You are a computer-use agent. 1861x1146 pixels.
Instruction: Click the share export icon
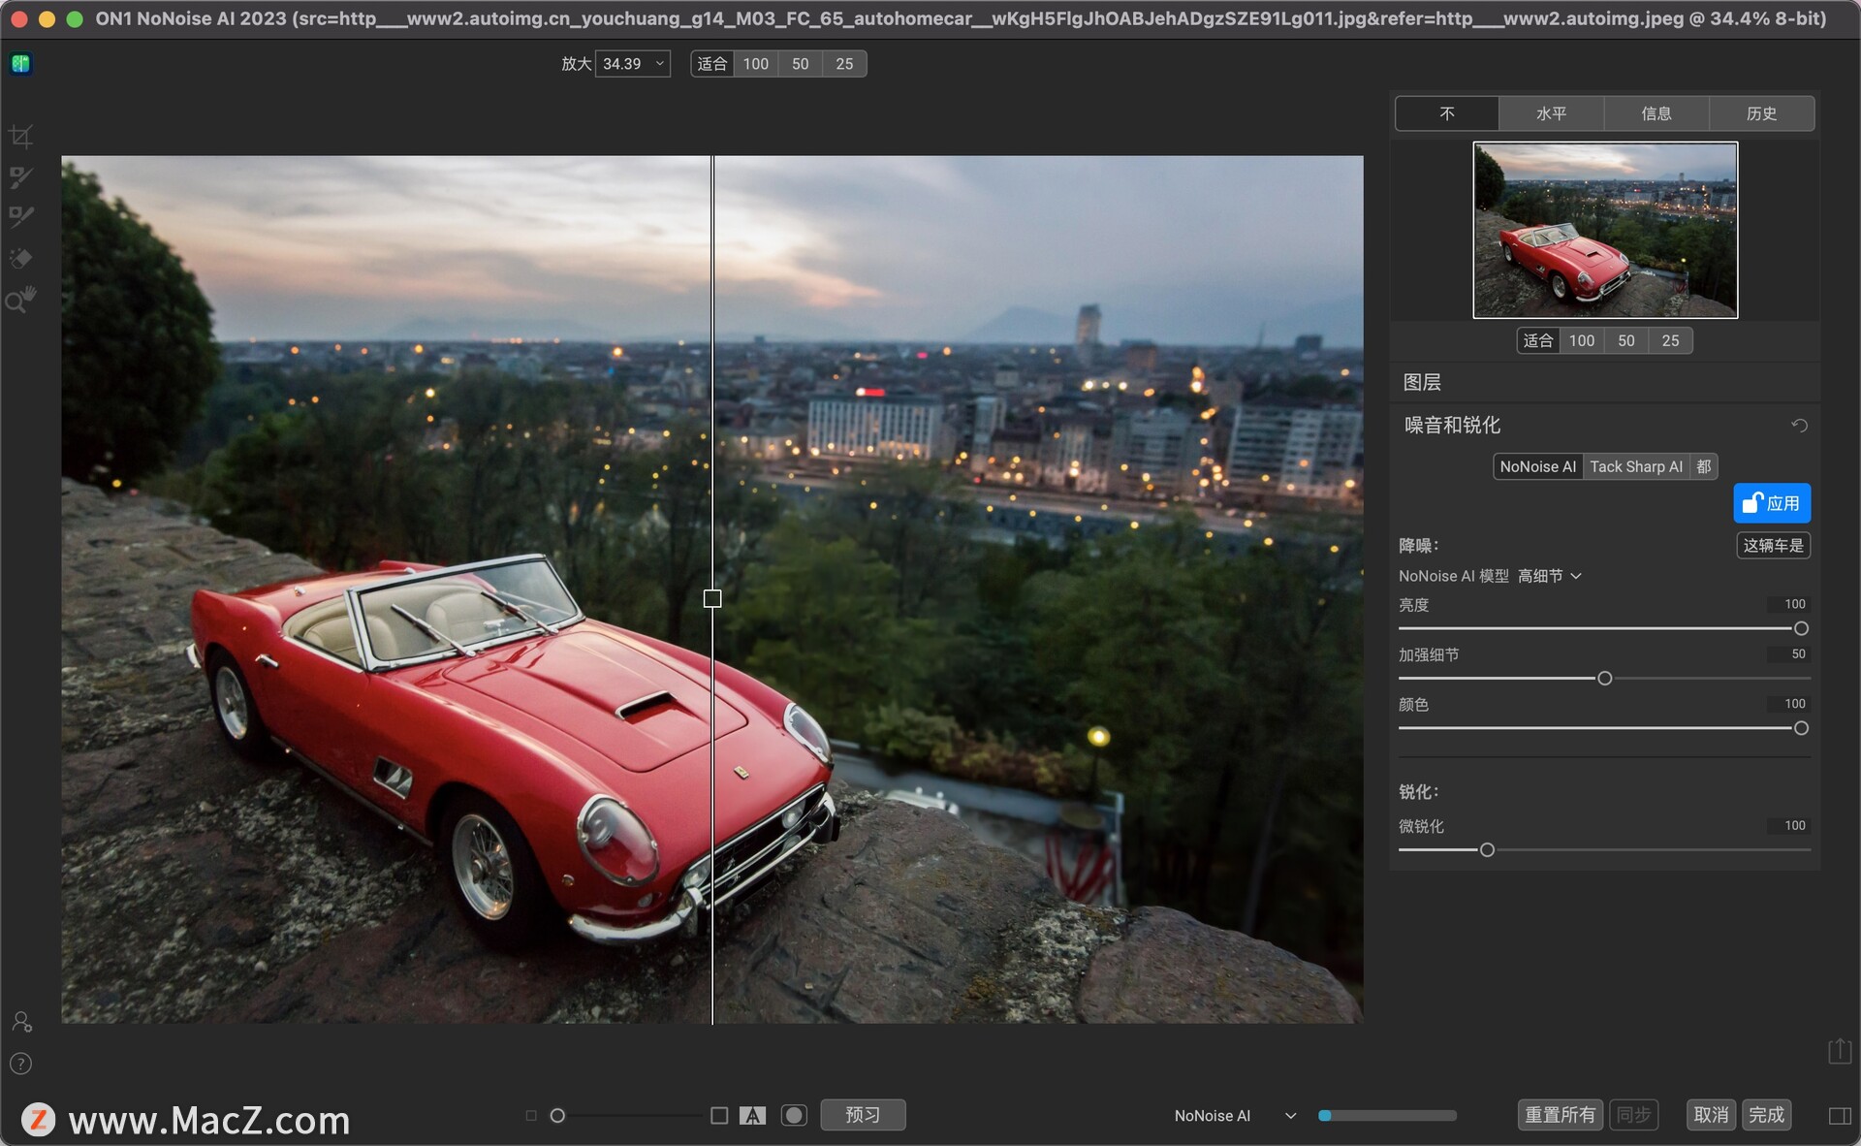pos(1840,1050)
